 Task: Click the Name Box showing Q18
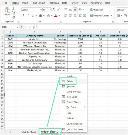9,27
